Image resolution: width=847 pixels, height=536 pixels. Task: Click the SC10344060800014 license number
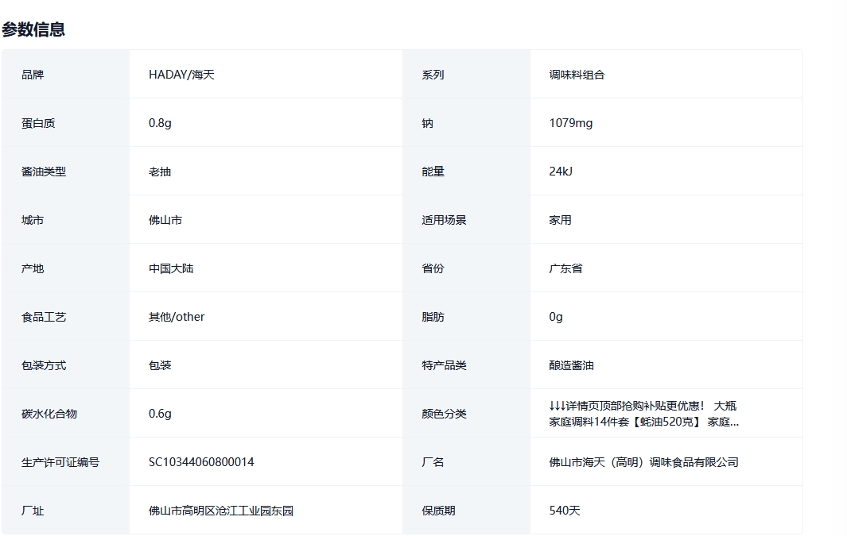coord(201,462)
